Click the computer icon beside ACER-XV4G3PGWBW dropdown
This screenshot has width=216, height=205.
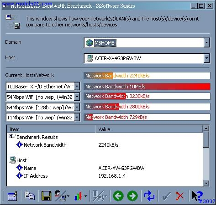tap(90, 58)
